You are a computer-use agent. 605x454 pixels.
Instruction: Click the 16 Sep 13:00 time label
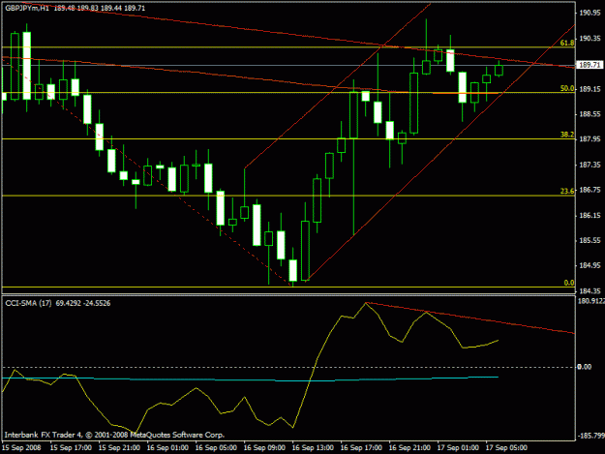click(313, 448)
